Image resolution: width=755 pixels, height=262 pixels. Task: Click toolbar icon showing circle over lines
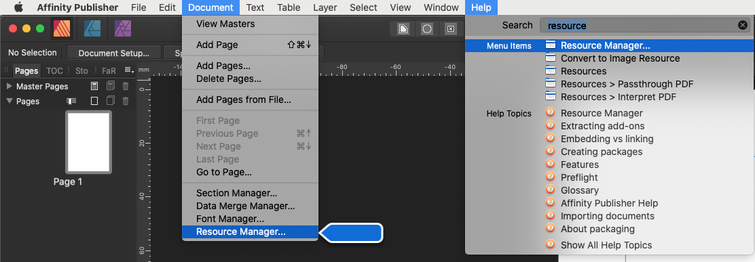click(426, 29)
